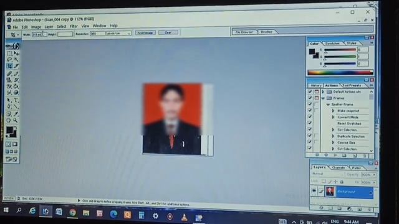Select the Zoom tool
The image size is (399, 224).
point(16,120)
